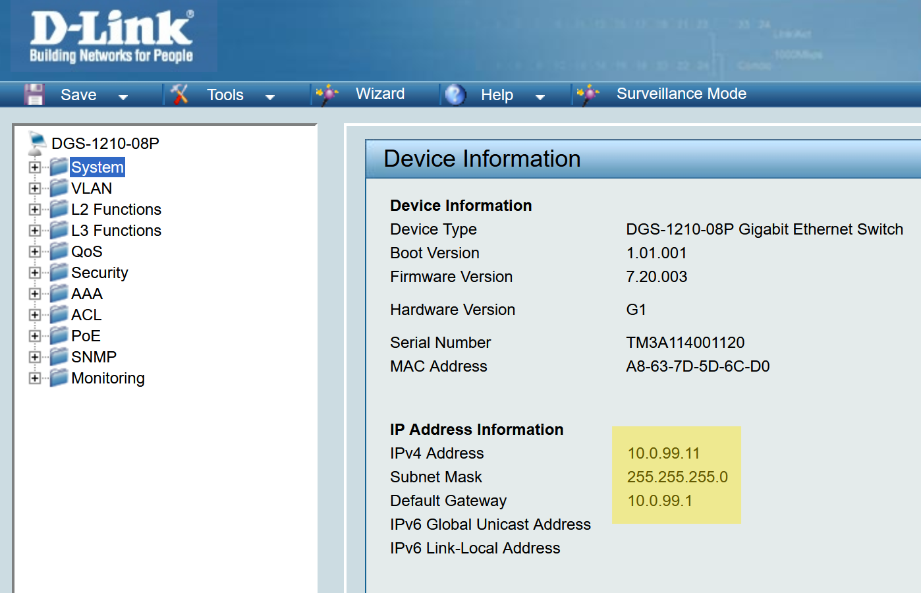This screenshot has height=593, width=921.
Task: Expand the SNMP tree node
Action: point(35,357)
